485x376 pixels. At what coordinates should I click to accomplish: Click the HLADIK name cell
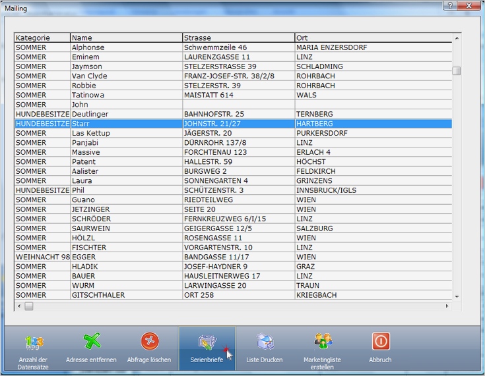[x=127, y=267]
